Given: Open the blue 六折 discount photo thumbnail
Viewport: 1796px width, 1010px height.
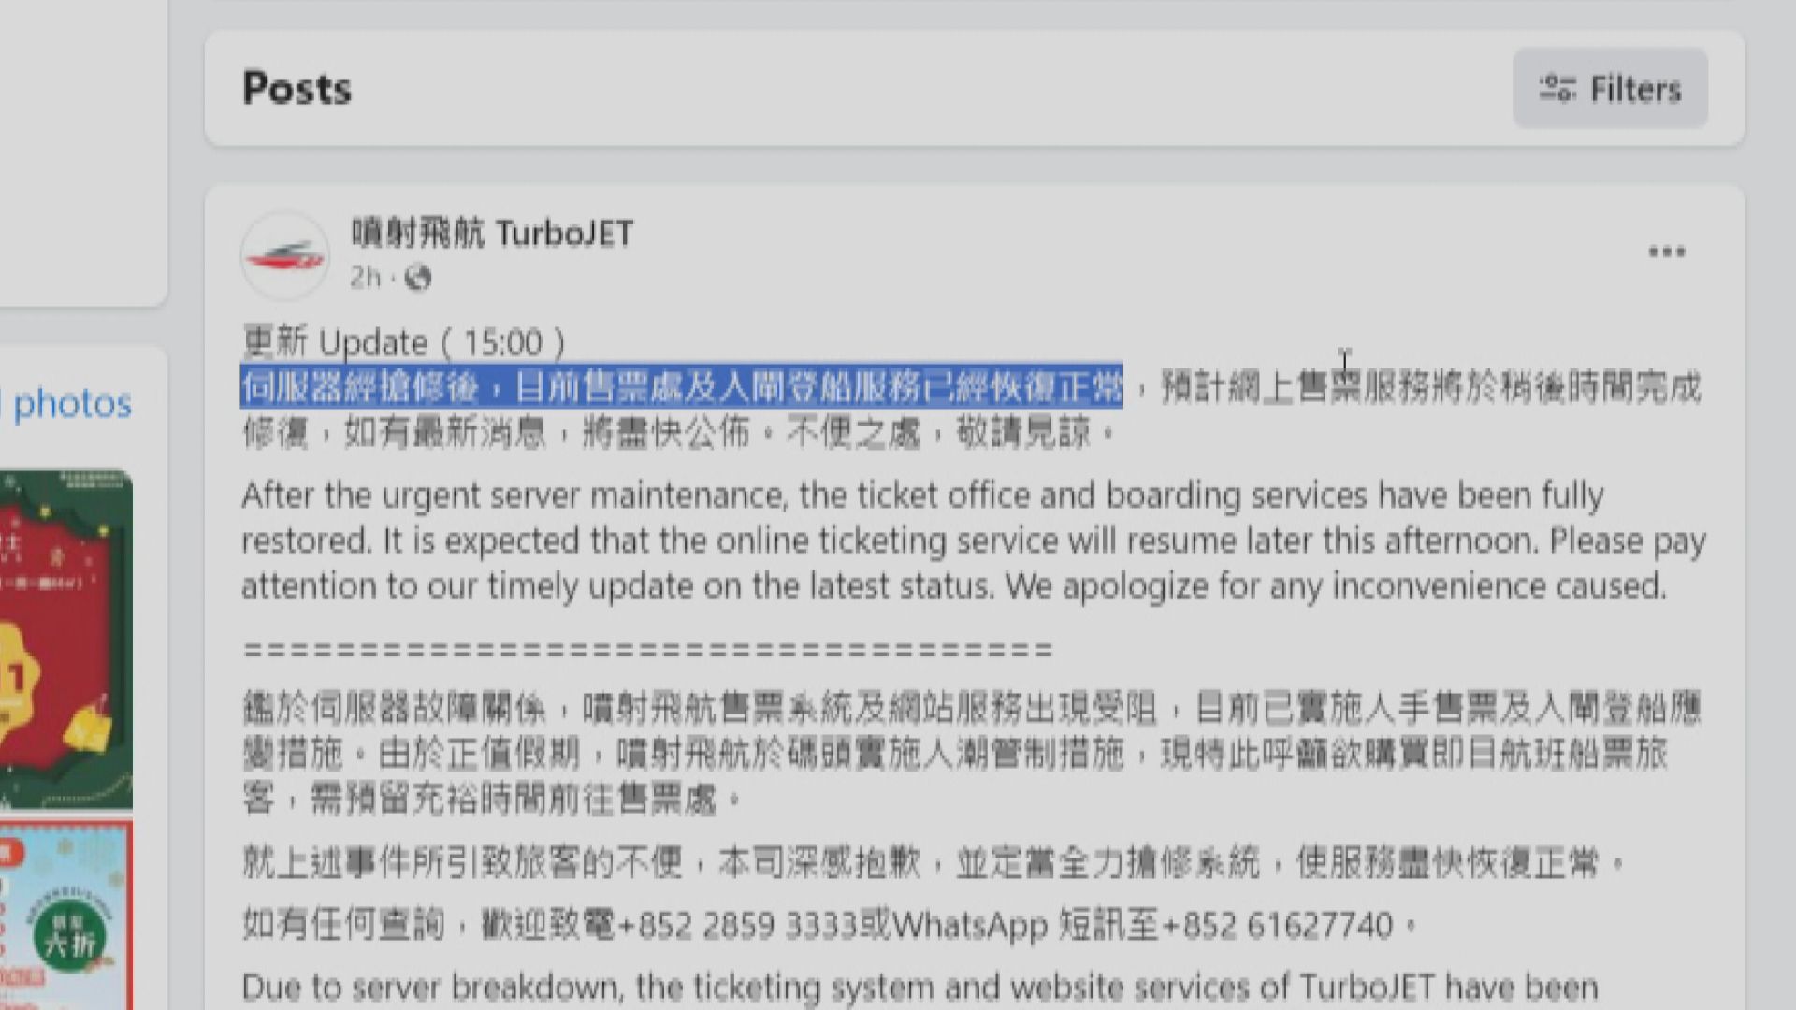Looking at the screenshot, I should coord(65,916).
